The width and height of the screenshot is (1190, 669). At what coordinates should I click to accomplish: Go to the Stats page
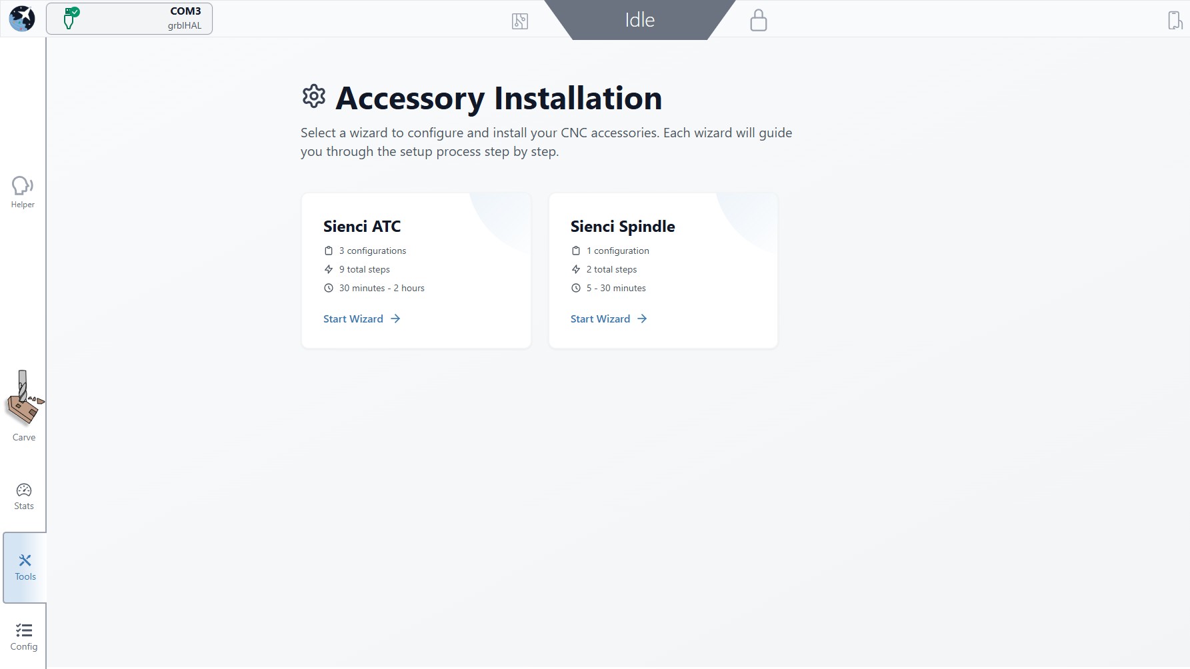point(24,496)
